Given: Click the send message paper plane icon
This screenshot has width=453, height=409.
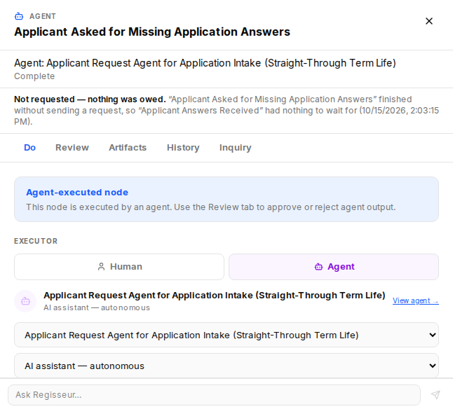Looking at the screenshot, I should (435, 394).
